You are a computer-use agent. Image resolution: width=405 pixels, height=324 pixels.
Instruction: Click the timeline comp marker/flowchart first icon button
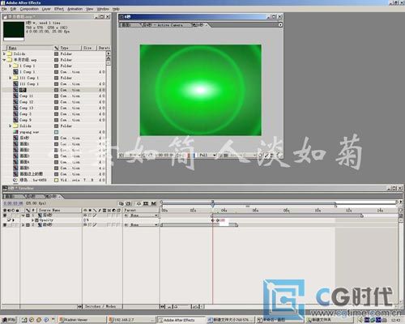coord(122,203)
